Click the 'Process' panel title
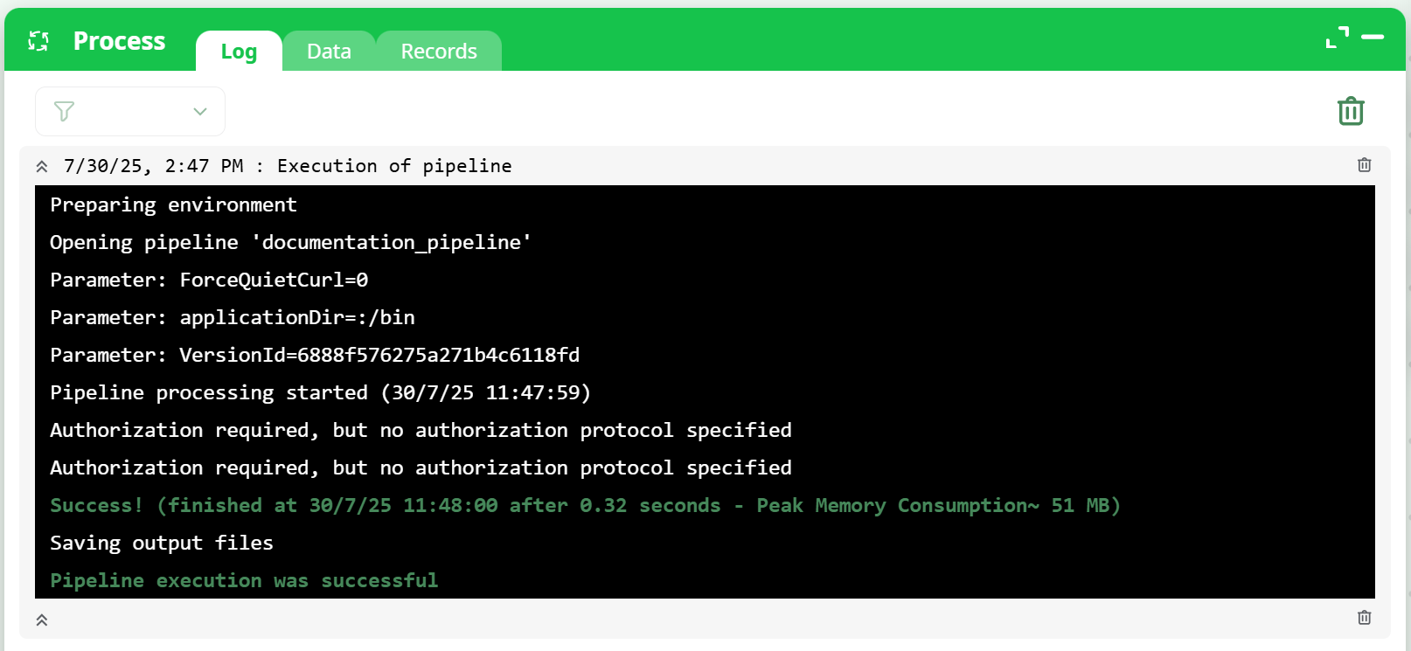Screen dimensions: 1411x651 click(119, 41)
